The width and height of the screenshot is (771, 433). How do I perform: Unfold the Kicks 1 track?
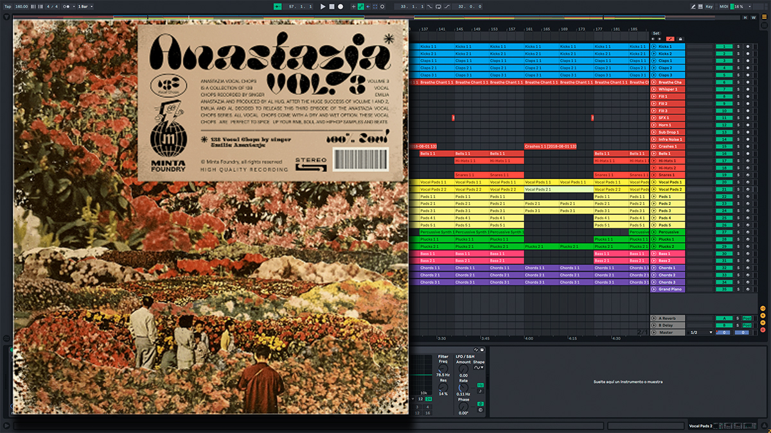click(x=654, y=47)
